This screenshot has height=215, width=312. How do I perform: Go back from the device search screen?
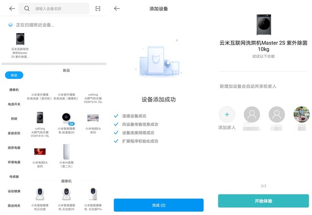12,9
